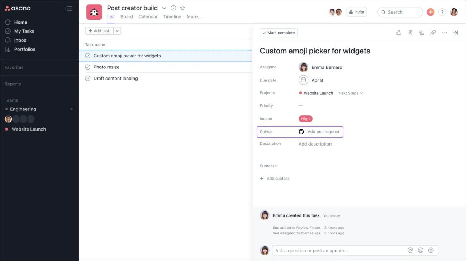Open the Website Launch project link
This screenshot has width=466, height=261.
click(x=318, y=93)
